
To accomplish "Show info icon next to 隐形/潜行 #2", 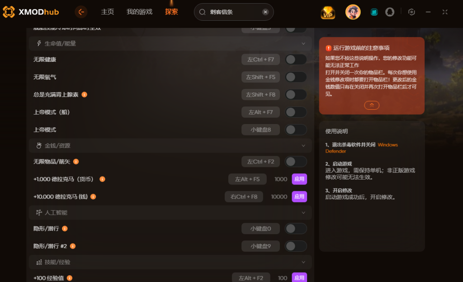I will click(x=73, y=246).
